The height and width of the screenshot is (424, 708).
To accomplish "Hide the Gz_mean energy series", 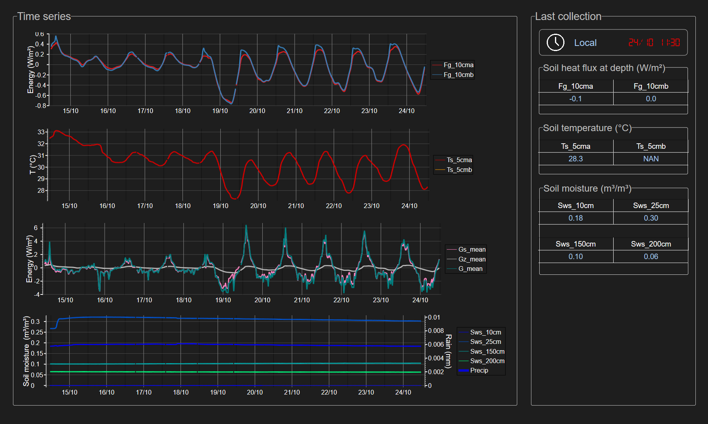I will pos(472,260).
